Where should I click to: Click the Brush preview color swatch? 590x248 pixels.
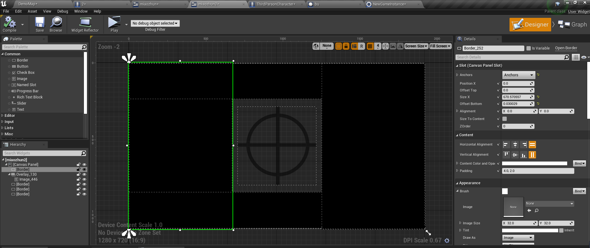click(505, 191)
